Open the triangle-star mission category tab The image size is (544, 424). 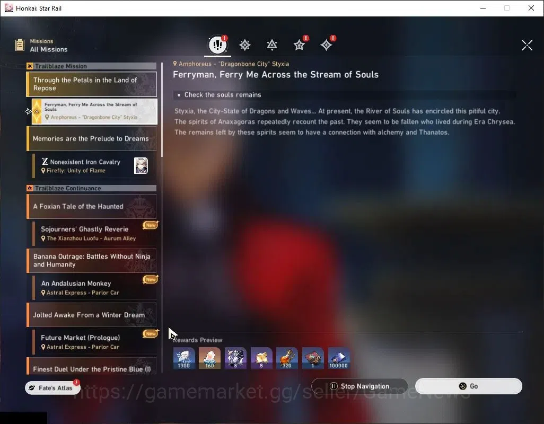271,45
